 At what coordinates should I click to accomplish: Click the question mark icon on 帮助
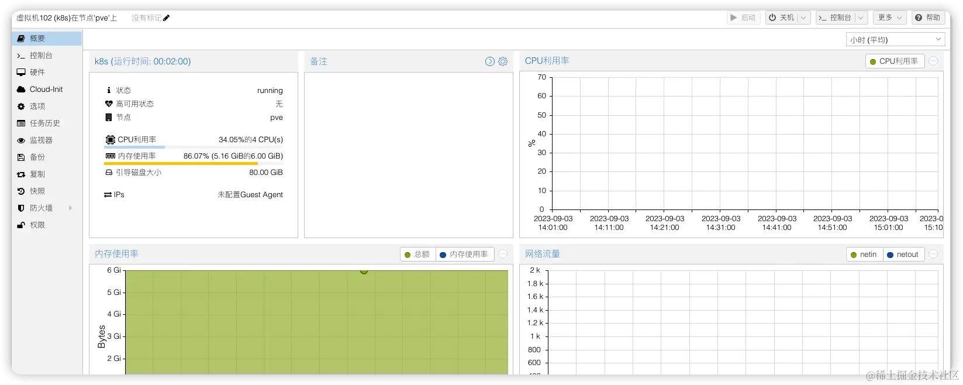pyautogui.click(x=919, y=18)
